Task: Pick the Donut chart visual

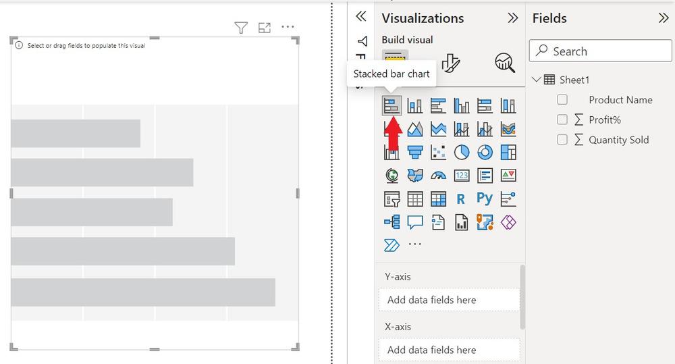Action: 485,152
